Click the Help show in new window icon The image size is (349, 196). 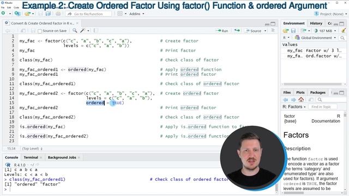click(x=311, y=100)
